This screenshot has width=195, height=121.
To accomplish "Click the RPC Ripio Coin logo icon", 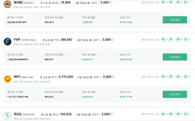I will (x=8, y=79).
